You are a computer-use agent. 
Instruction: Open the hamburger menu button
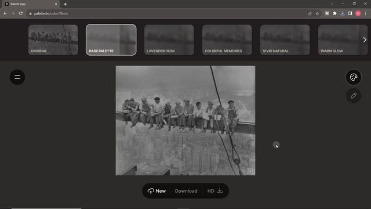tap(17, 77)
